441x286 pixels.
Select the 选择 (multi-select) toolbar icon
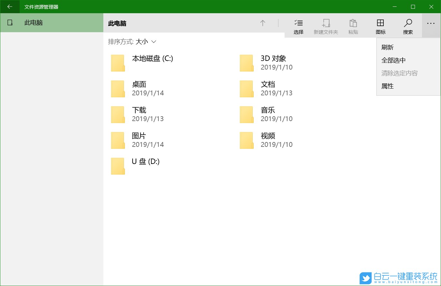[x=298, y=26]
